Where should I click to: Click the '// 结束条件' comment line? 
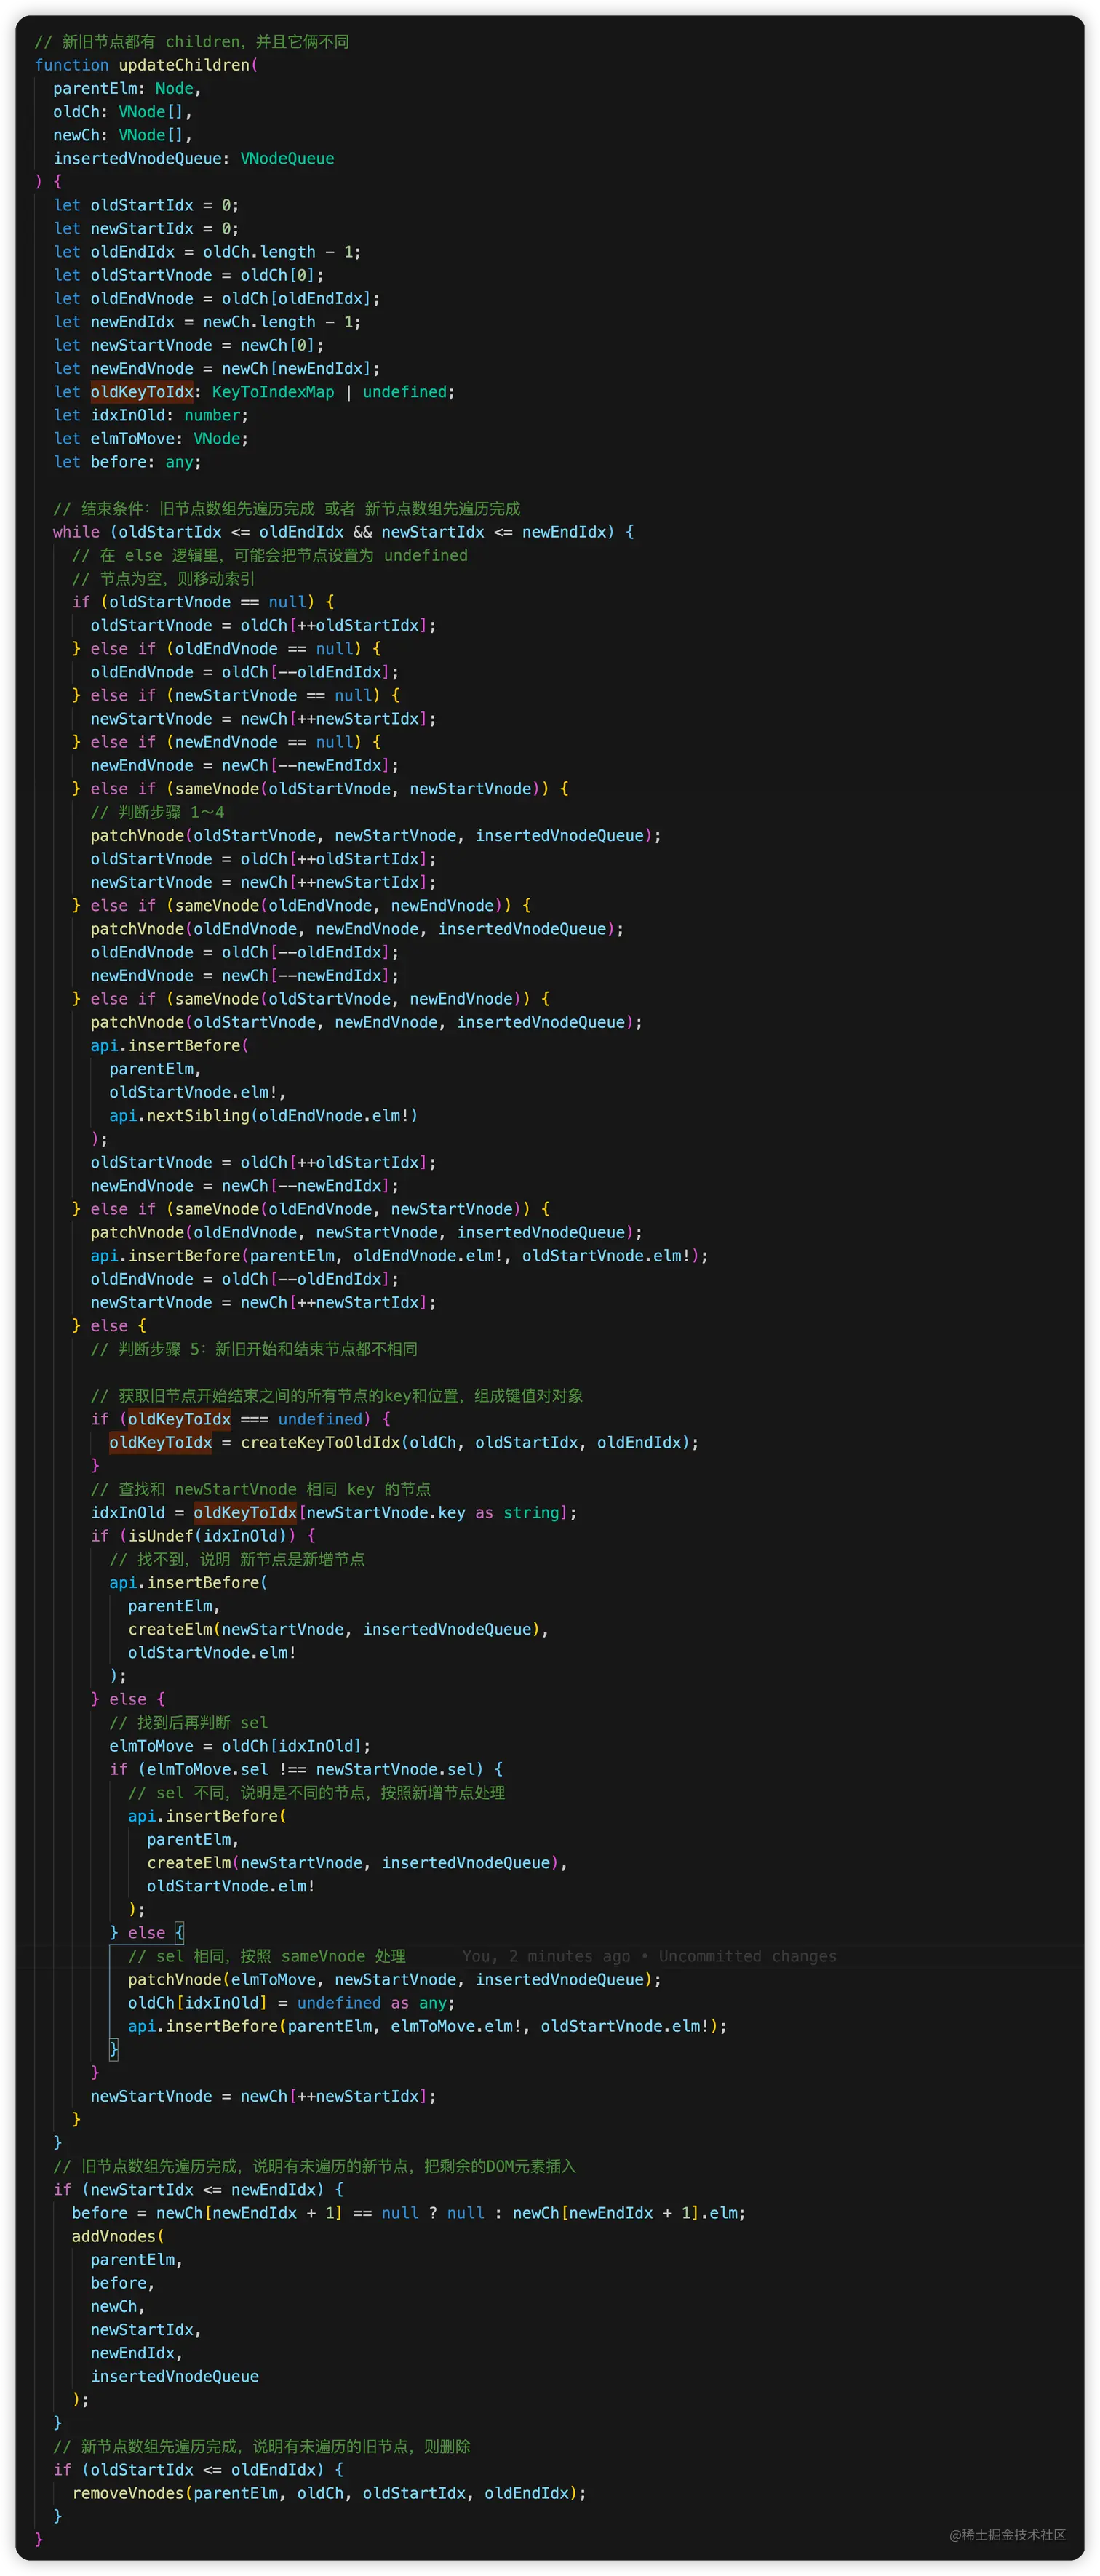(x=287, y=508)
